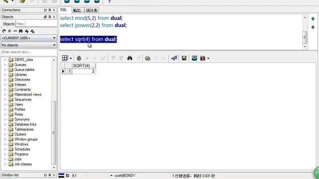319x179 pixels.
Task: Click the object tree vertical scrollbar
Action: [x=54, y=133]
